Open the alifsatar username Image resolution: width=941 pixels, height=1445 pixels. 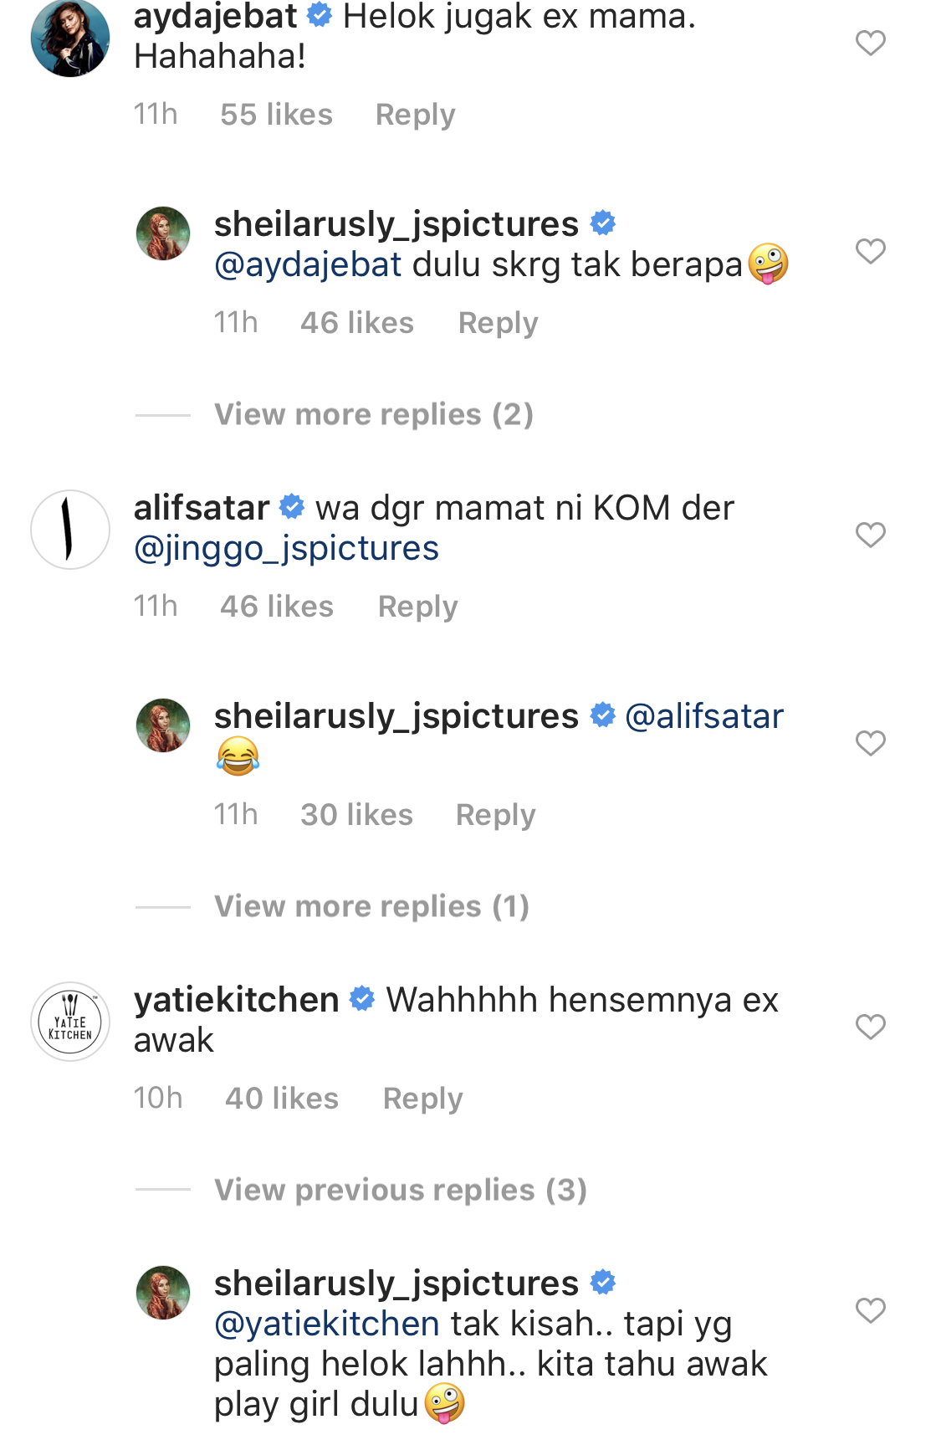click(202, 508)
